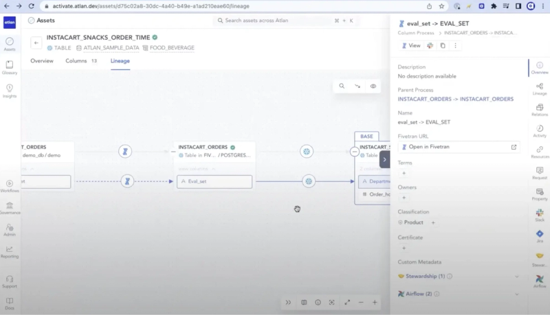550x315 pixels.
Task: Share via Slack icon in details panel
Action: [430, 45]
